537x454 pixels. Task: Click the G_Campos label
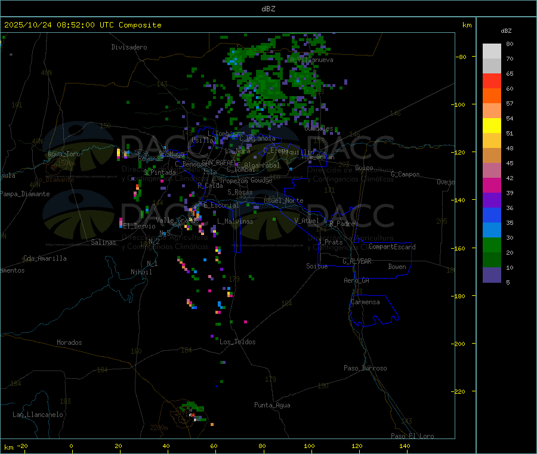tap(406, 174)
